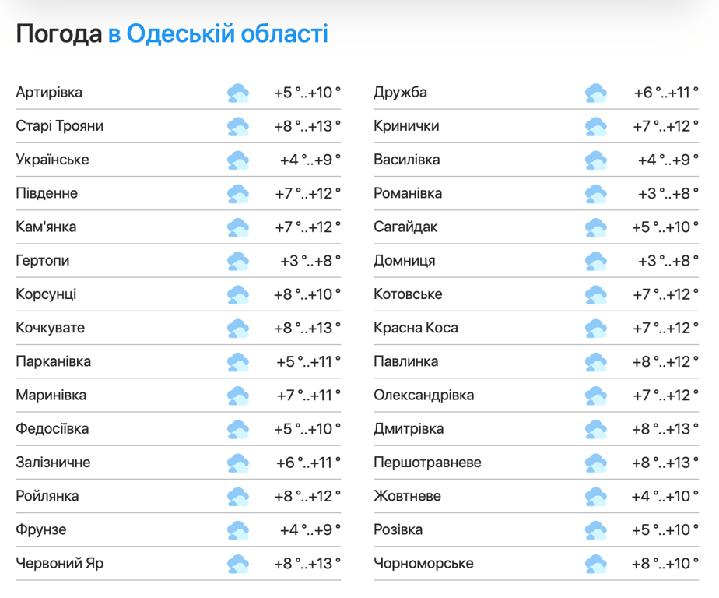Open the Першотравневе weather link
Screen dimensions: 719x598
click(x=427, y=463)
